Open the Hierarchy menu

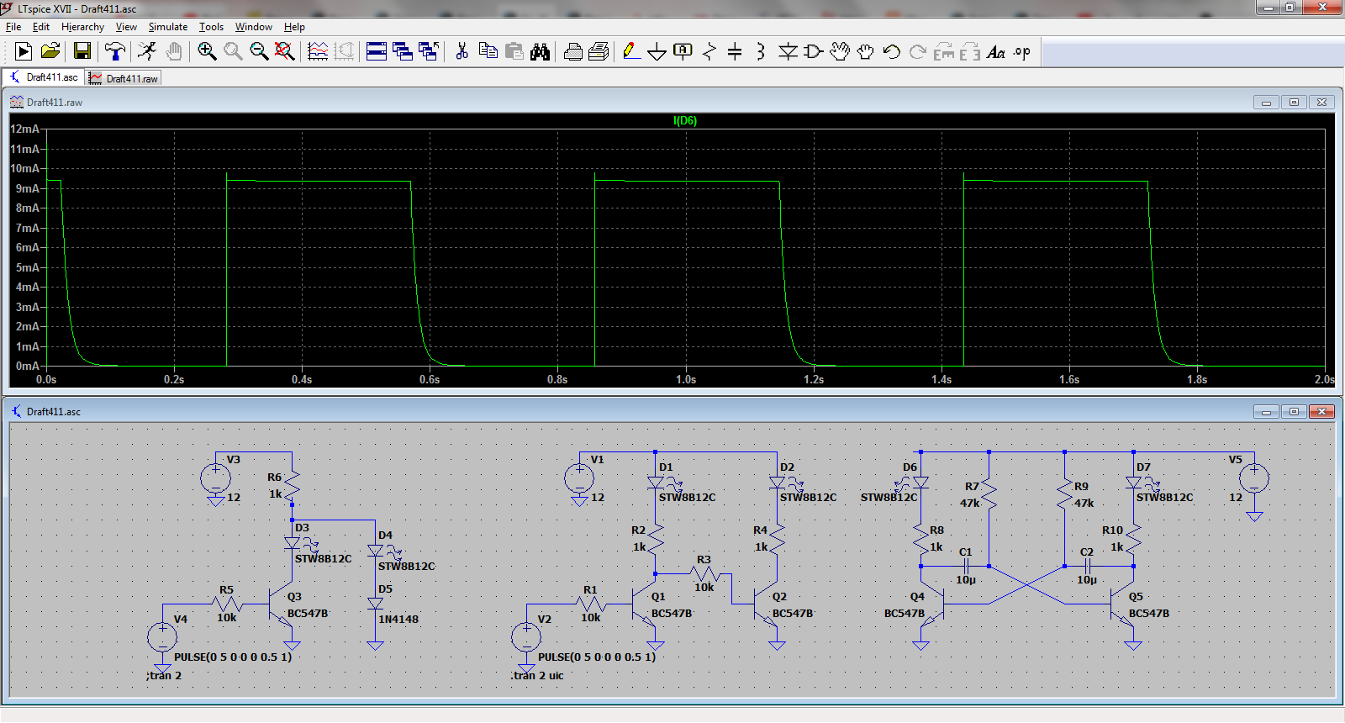tap(82, 27)
